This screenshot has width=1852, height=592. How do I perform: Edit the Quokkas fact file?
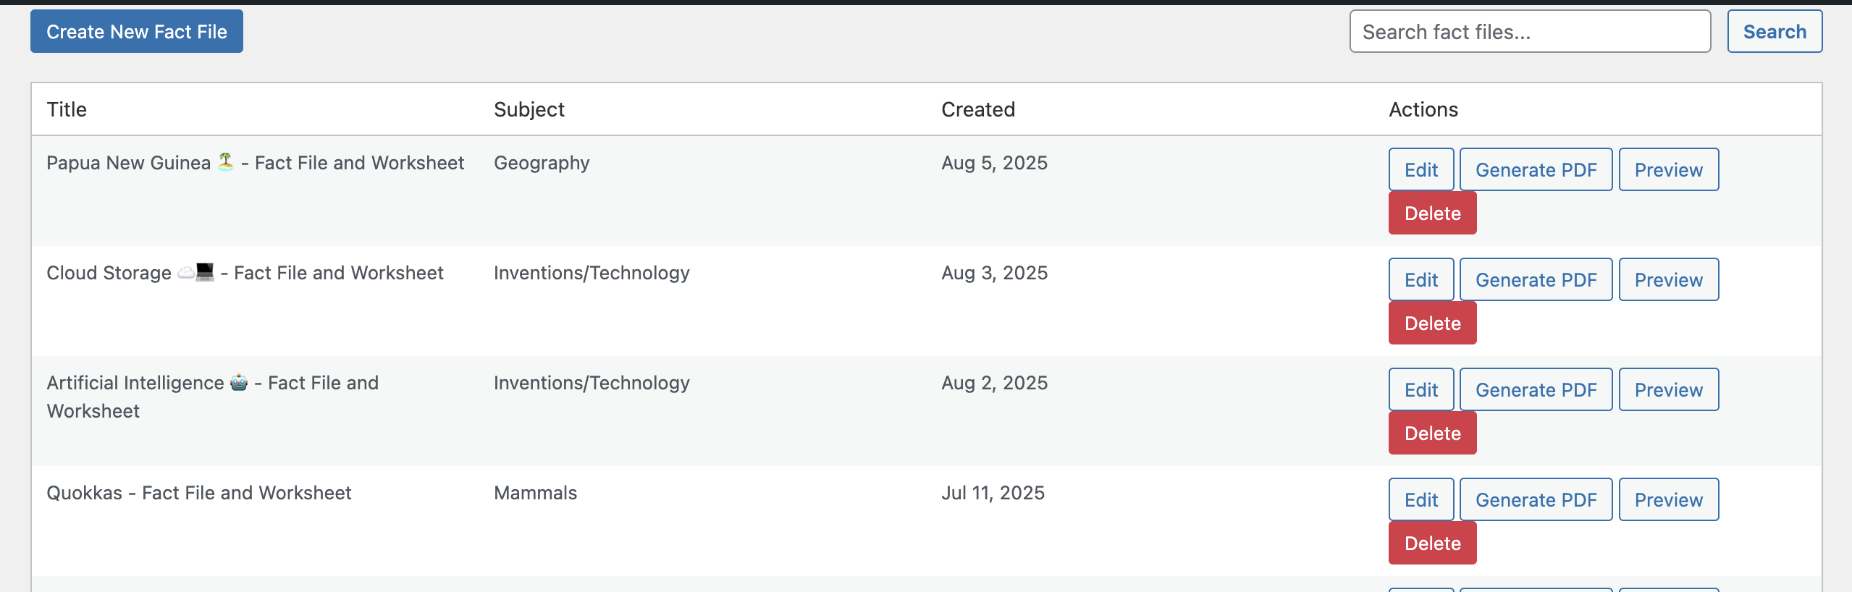[x=1419, y=499]
